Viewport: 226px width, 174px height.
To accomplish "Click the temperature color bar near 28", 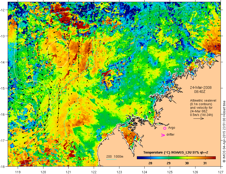I will (x=150, y=158).
